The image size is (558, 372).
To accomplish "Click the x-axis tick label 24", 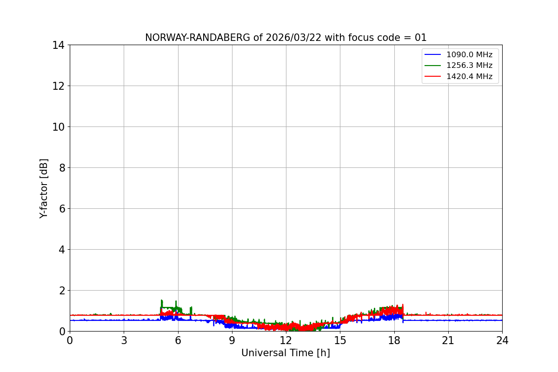I will coord(502,340).
